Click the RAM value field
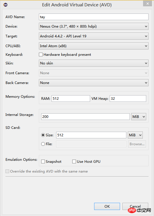Screen dimensions: 154x216 click(71, 98)
